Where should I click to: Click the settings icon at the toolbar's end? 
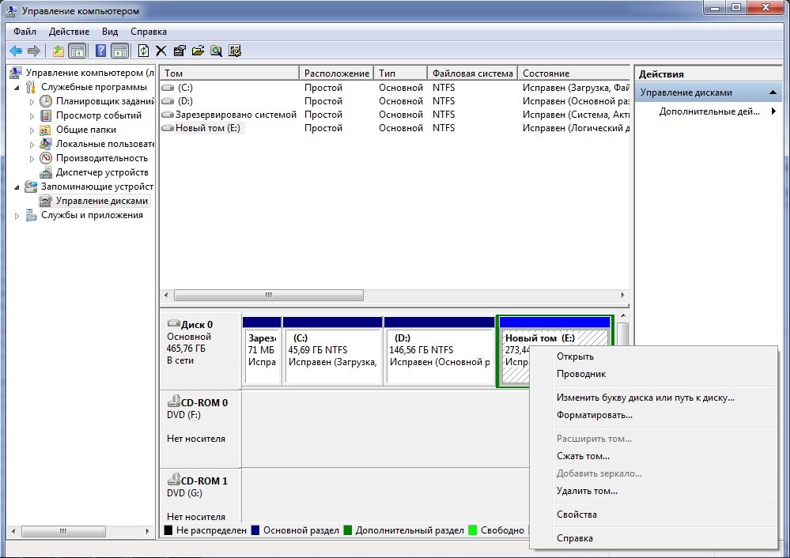[235, 51]
